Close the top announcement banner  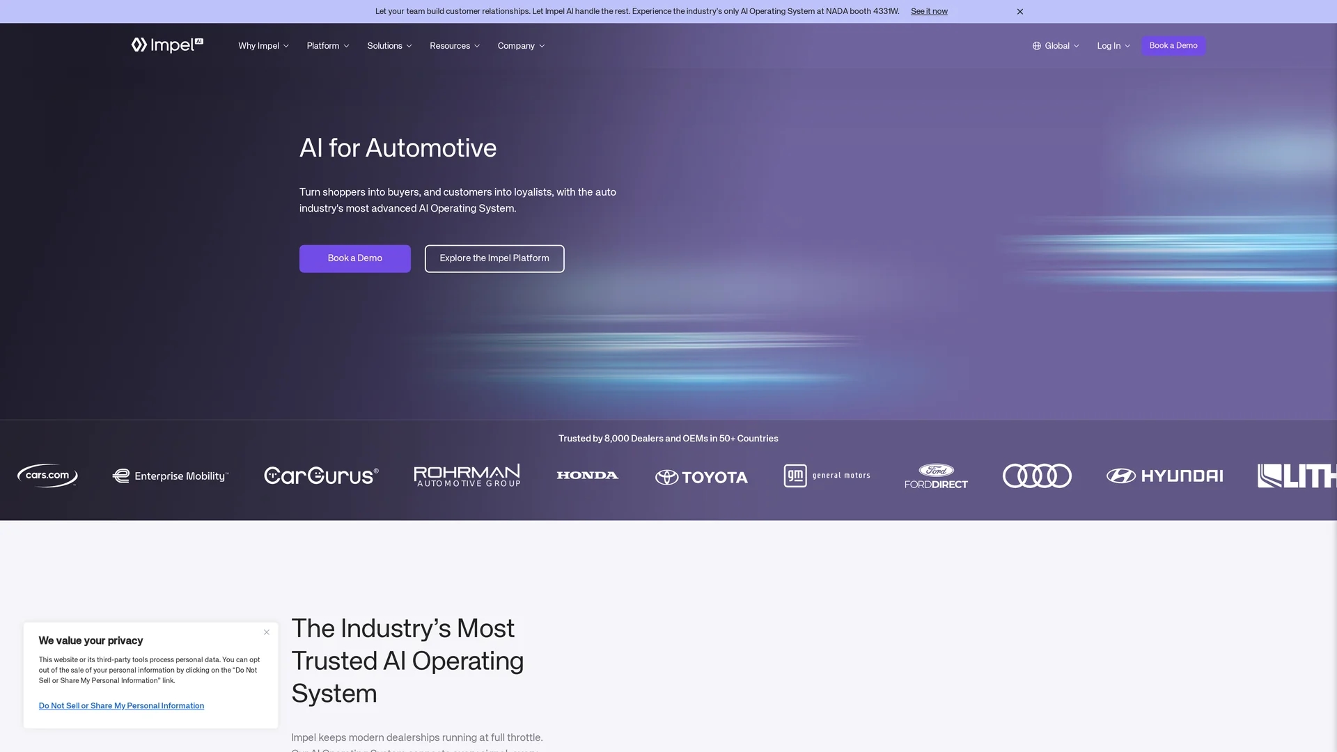pyautogui.click(x=1020, y=12)
